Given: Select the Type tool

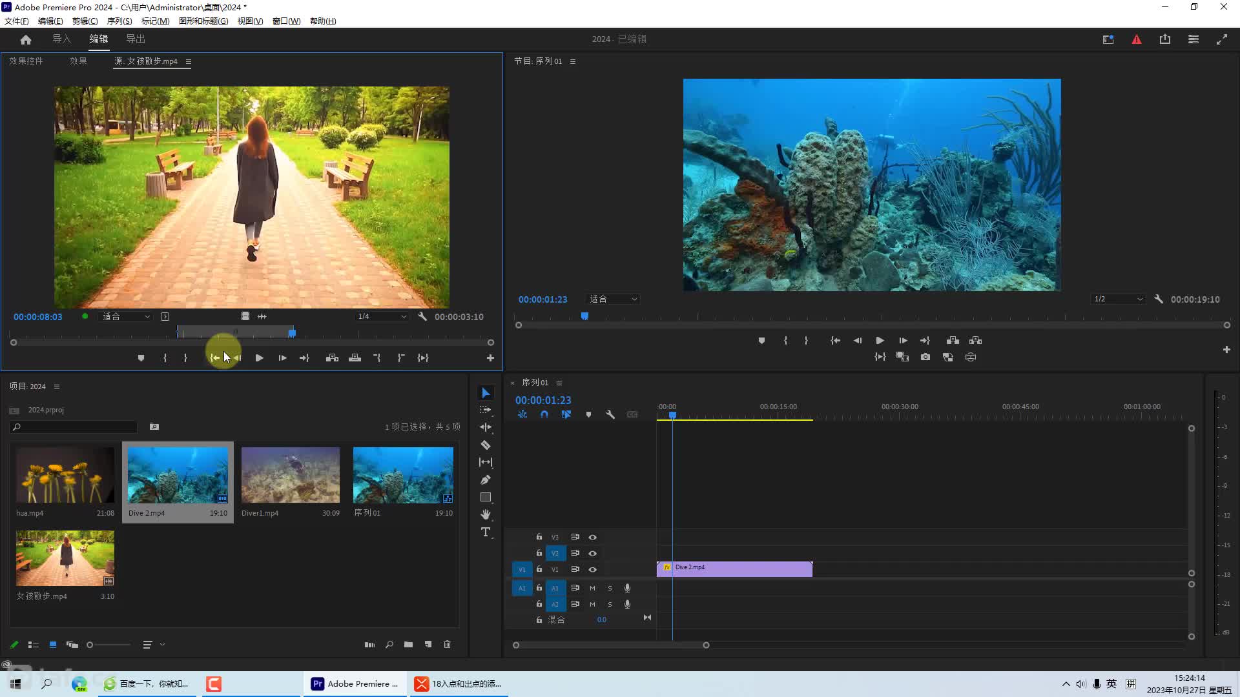Looking at the screenshot, I should pos(486,532).
